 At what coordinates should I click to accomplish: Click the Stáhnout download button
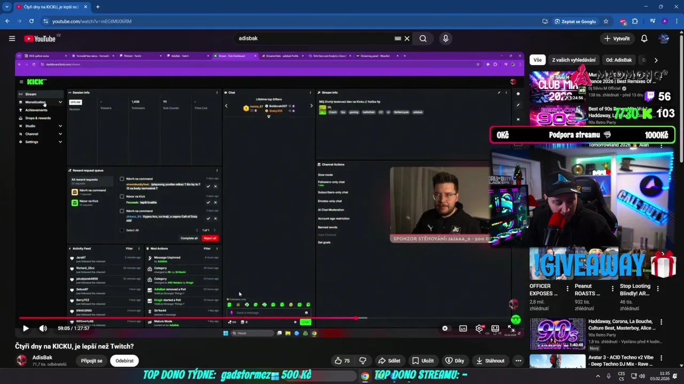(x=490, y=361)
